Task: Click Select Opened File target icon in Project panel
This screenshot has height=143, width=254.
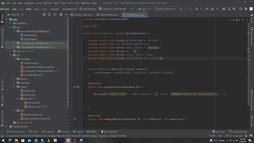Action: point(44,14)
